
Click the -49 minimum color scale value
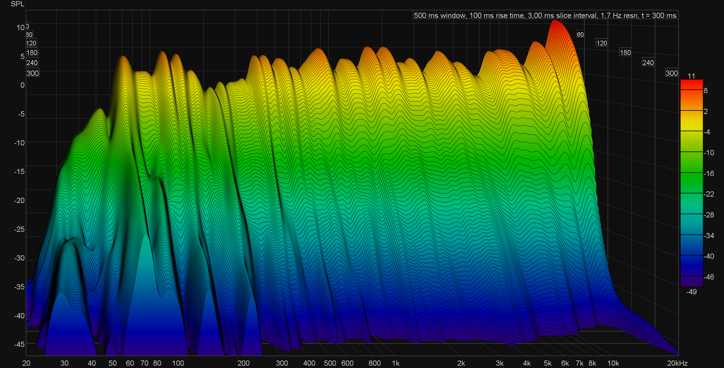(691, 292)
